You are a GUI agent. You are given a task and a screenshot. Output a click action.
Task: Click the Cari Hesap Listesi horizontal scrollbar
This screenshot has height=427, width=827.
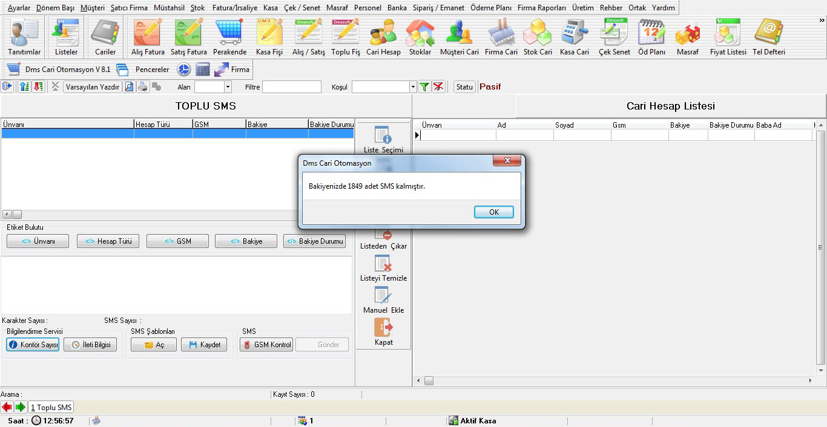coord(618,381)
